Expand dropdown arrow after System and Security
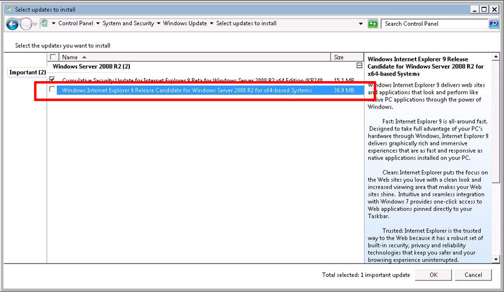504x292 pixels. click(158, 23)
